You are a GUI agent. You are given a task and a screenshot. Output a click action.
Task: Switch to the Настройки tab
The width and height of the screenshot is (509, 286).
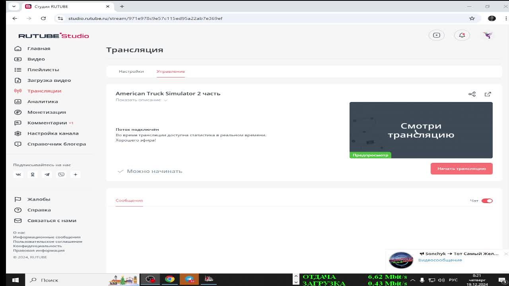131,71
